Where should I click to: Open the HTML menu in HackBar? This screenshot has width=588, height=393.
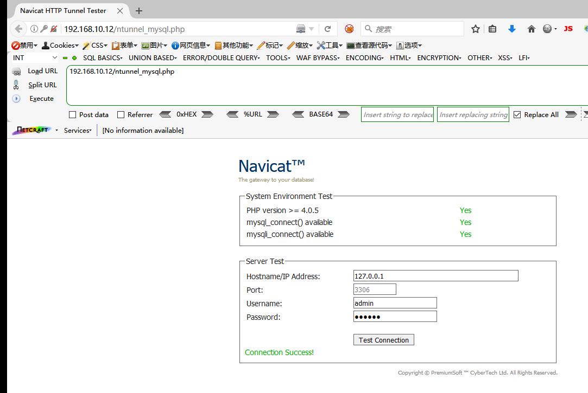tap(400, 57)
